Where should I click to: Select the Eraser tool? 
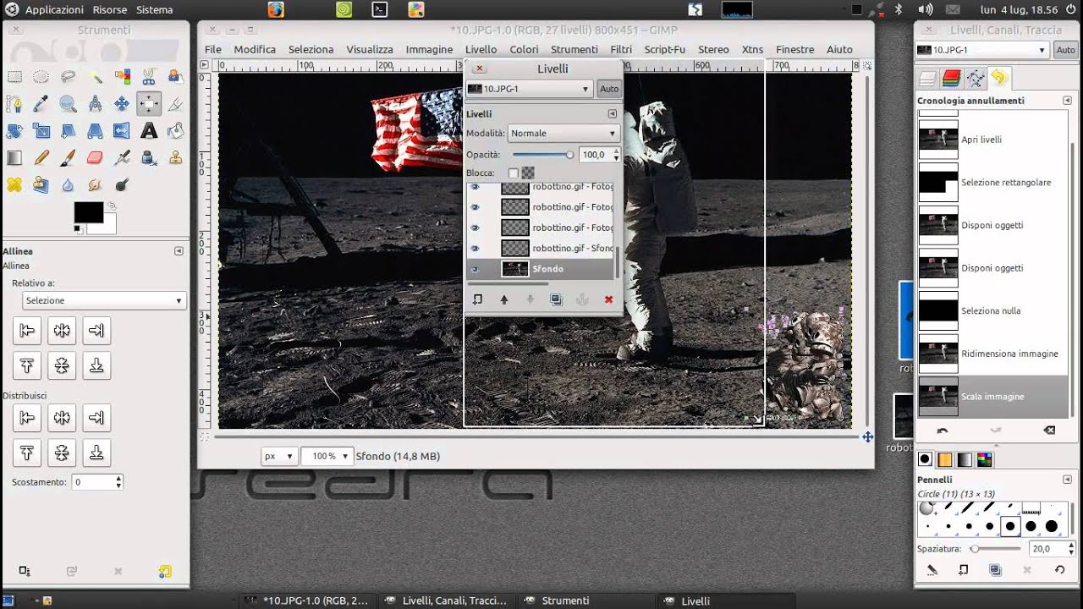coord(95,157)
